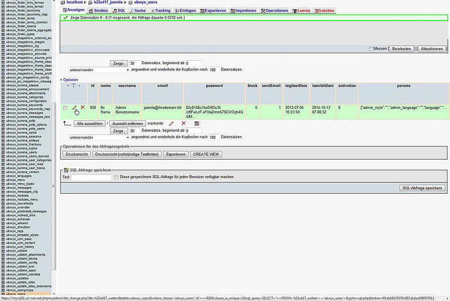Expand the Optionen section

point(70,80)
